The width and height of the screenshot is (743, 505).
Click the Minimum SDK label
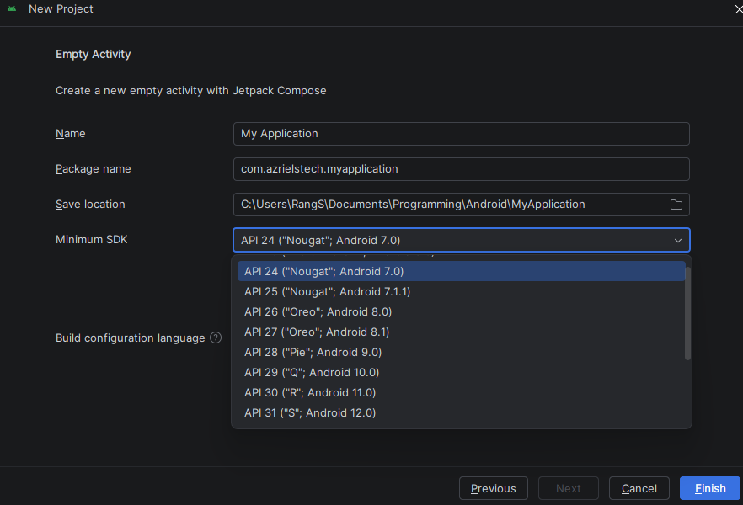(92, 240)
